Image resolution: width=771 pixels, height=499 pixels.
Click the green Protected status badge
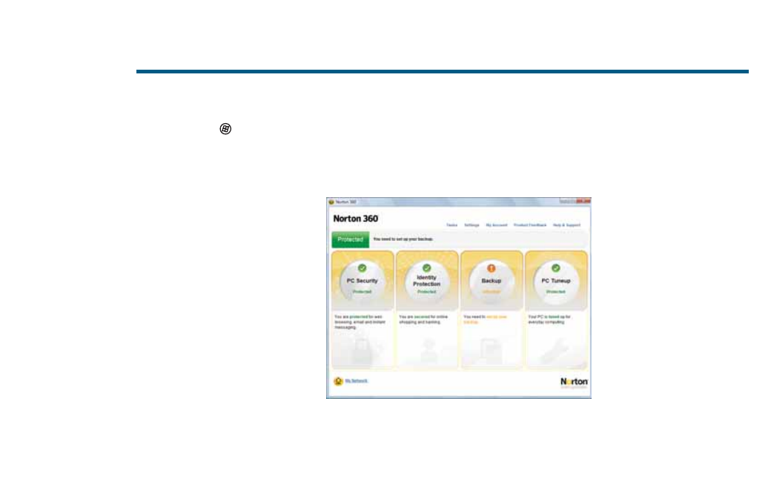(350, 239)
